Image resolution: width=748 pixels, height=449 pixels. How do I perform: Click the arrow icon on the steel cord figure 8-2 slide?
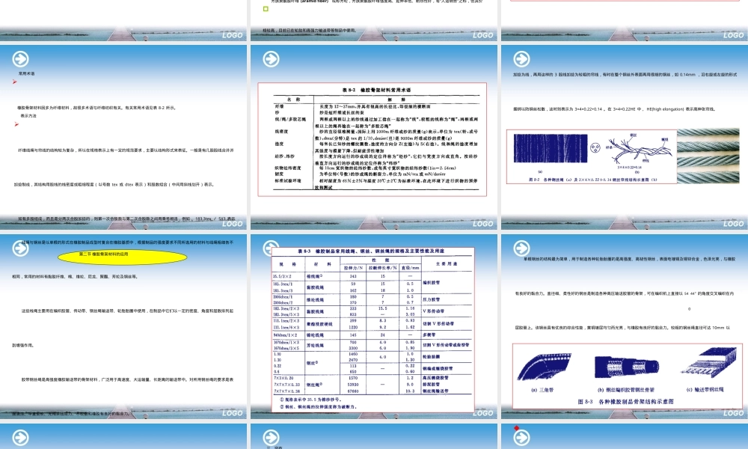521,59
